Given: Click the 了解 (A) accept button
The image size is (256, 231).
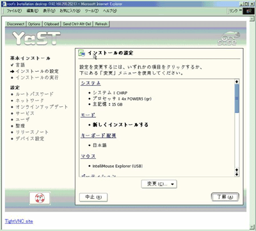Looking at the screenshot, I should pyautogui.click(x=225, y=197).
